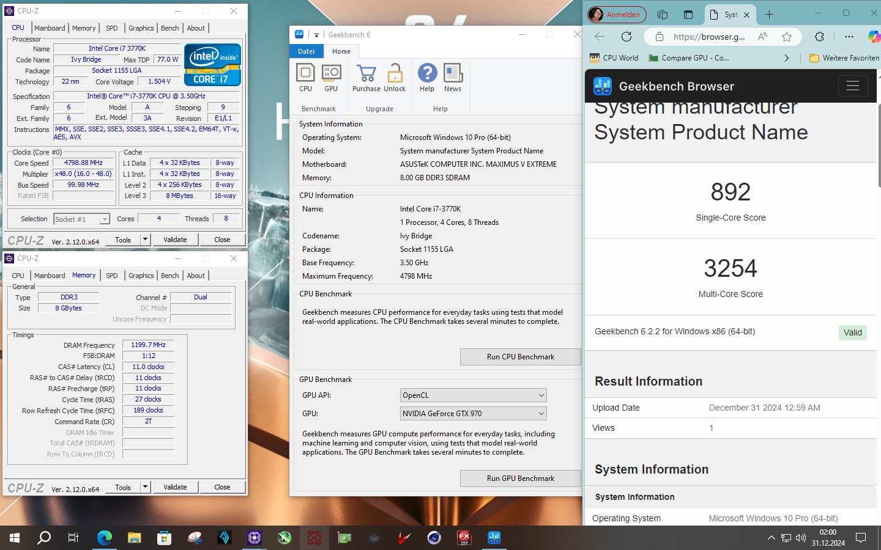Click the Valid badge on Geekbench result
Viewport: 881px width, 550px height.
pyautogui.click(x=852, y=332)
